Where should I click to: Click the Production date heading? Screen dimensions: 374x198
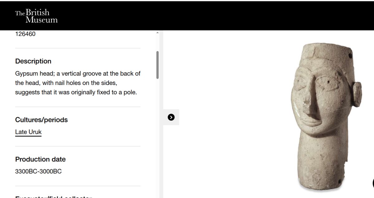pyautogui.click(x=41, y=159)
